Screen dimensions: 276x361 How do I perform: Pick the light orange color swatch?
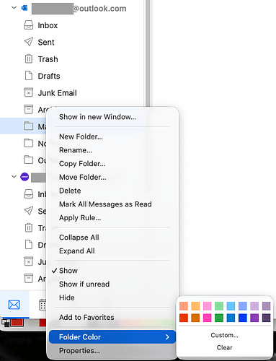click(x=195, y=306)
